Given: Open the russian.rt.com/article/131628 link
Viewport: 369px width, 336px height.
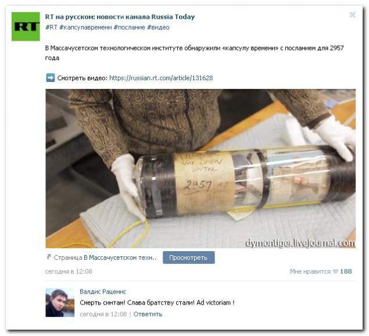Looking at the screenshot, I should point(161,78).
